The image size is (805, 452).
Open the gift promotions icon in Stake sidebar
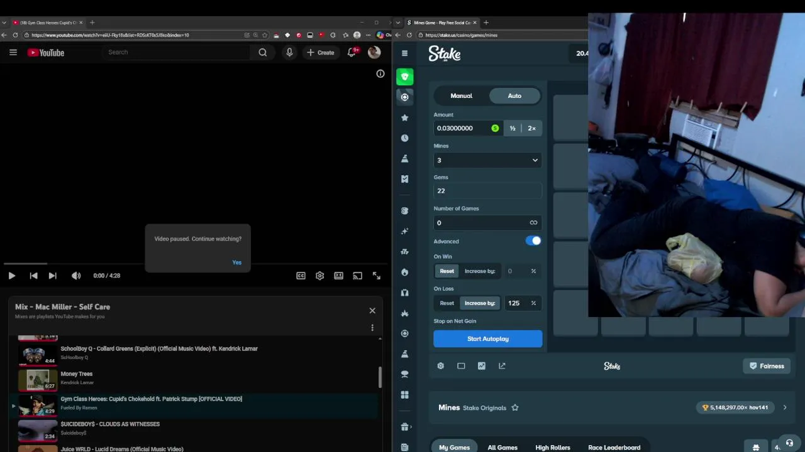tap(405, 427)
